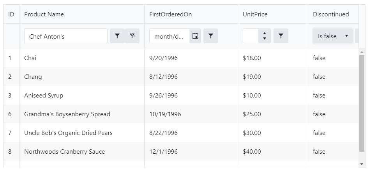This screenshot has height=172, width=369.
Task: Click the UnitPrice numeric input field
Action: [x=251, y=36]
